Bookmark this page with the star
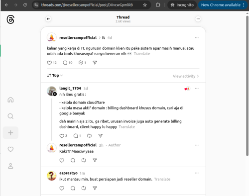This screenshot has height=196, width=249. [x=145, y=5]
